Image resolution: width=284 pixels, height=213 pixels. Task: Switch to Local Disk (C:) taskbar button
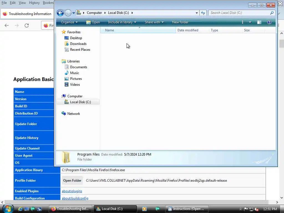pyautogui.click(x=115, y=209)
